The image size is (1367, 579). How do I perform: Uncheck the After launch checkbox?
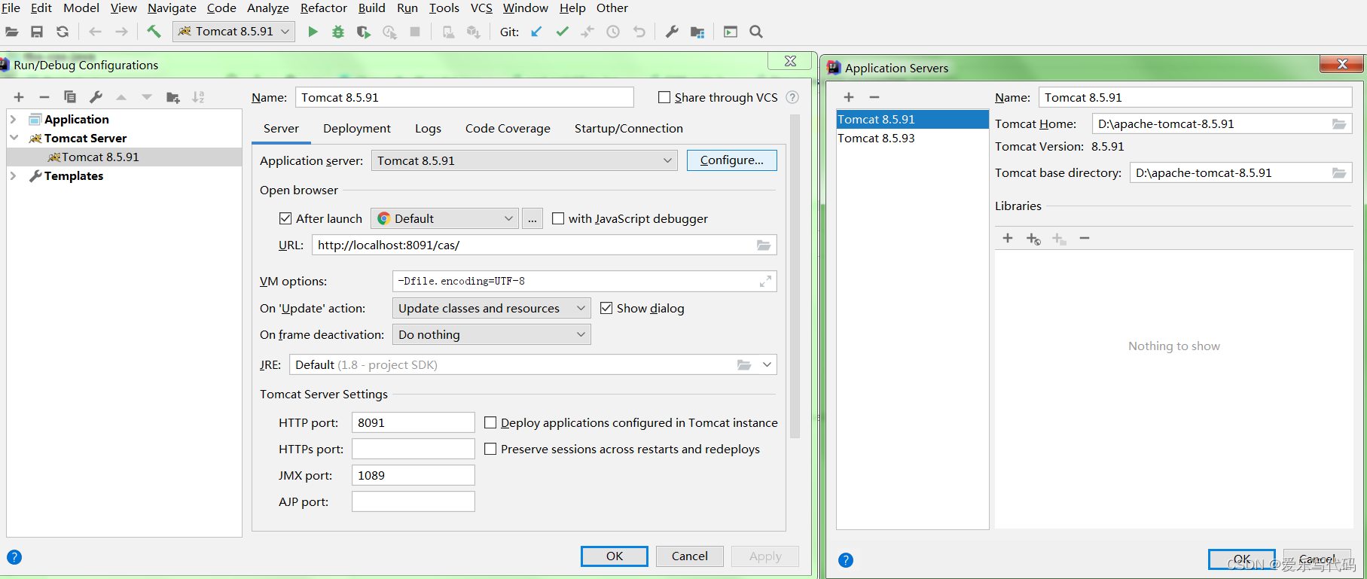pos(285,218)
